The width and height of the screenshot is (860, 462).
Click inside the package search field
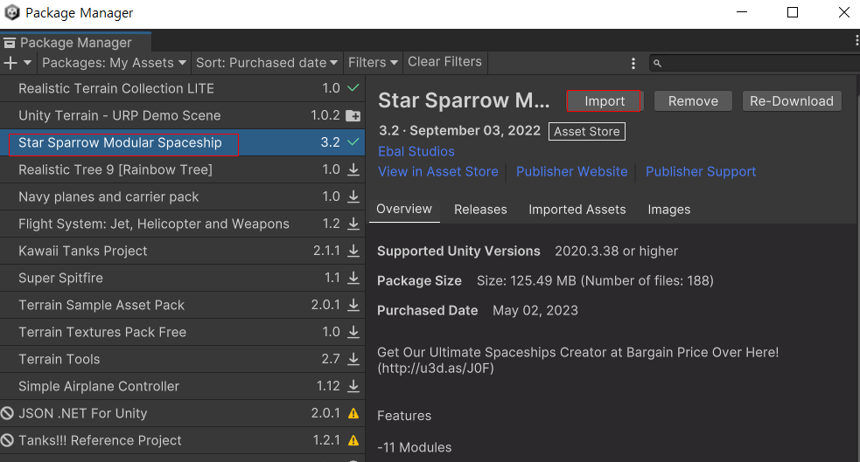757,64
